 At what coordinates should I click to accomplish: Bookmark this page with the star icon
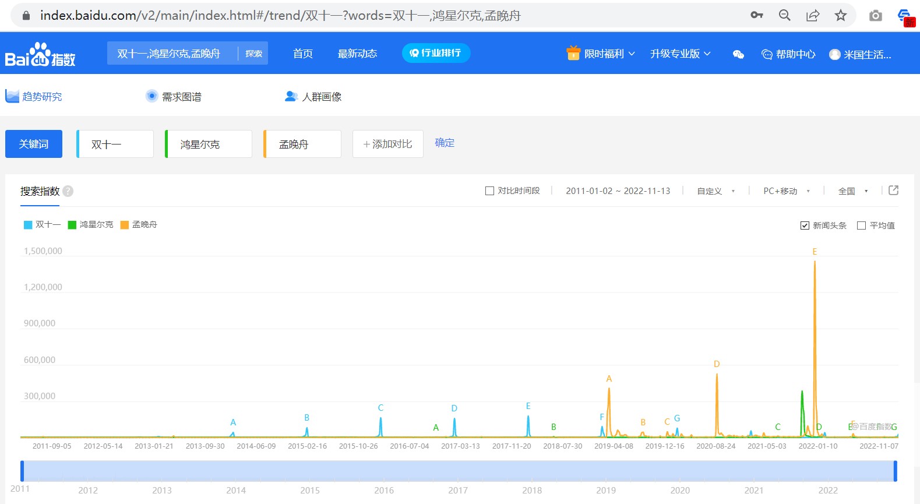click(841, 15)
